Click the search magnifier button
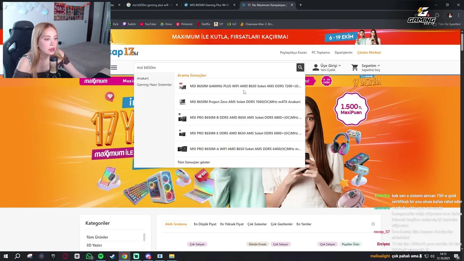The image size is (464, 261). [300, 67]
